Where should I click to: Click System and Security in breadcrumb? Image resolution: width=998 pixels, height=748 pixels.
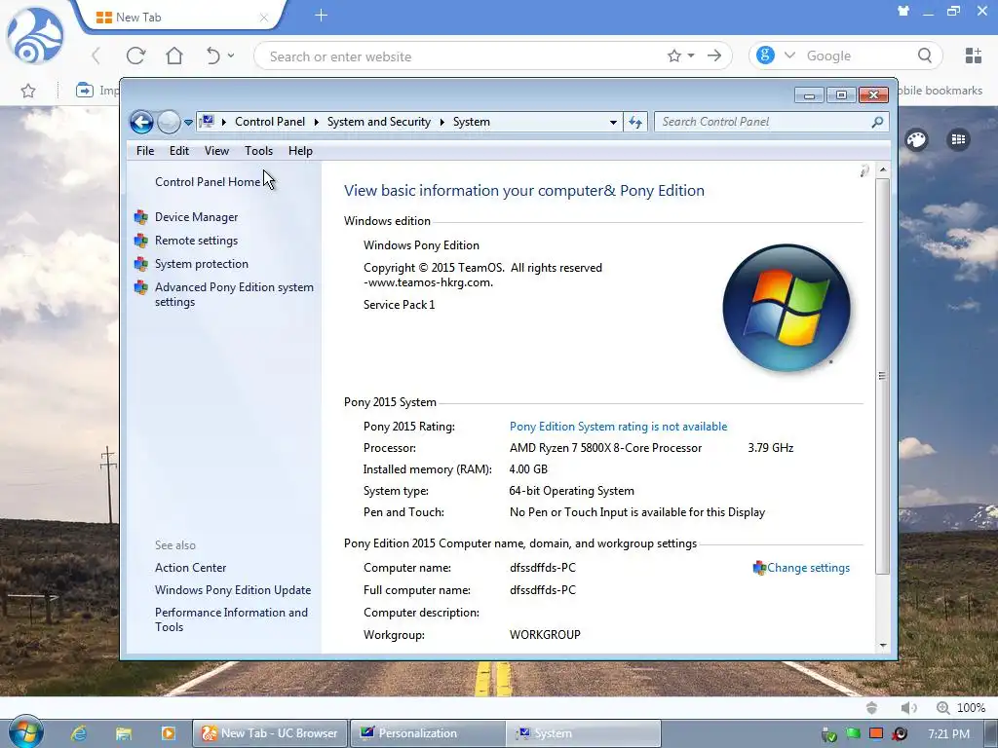(379, 122)
